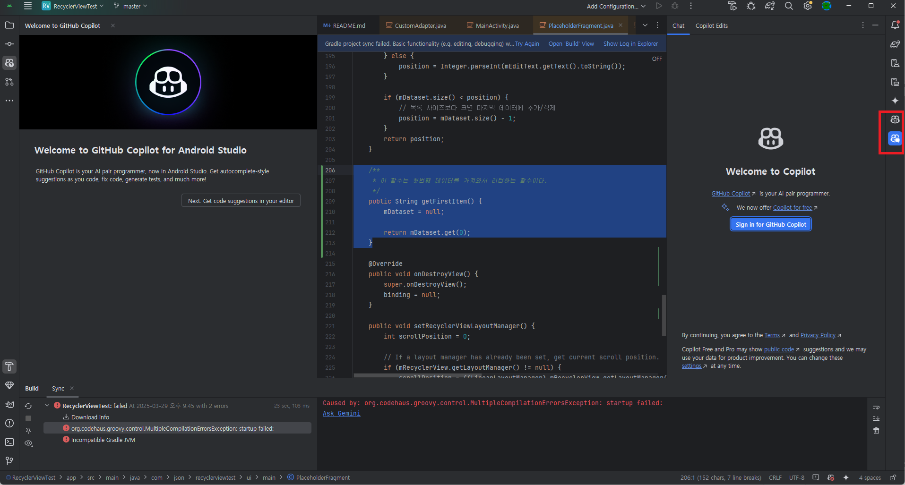Toggle the readonly lock in the status bar
Screen dimensions: 905x485
[892, 477]
